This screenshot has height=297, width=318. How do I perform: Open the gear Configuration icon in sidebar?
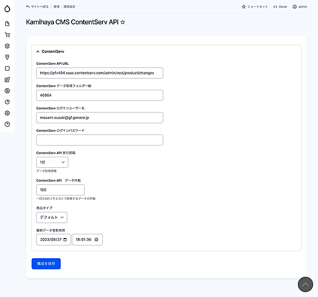pyautogui.click(x=7, y=113)
